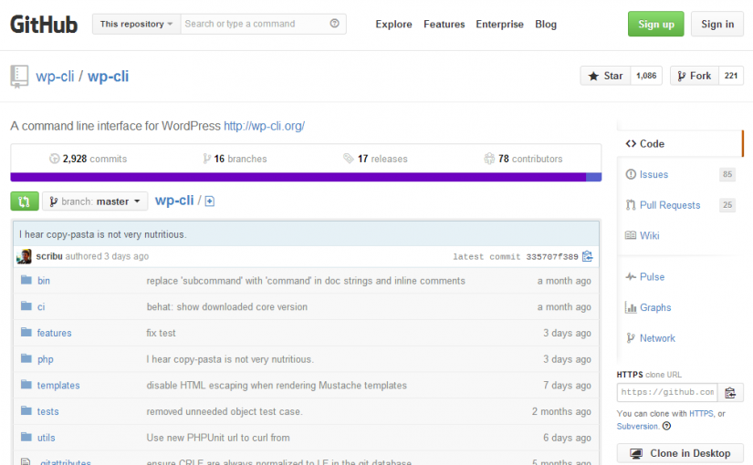
Task: Click the Sign in button
Action: coord(717,24)
